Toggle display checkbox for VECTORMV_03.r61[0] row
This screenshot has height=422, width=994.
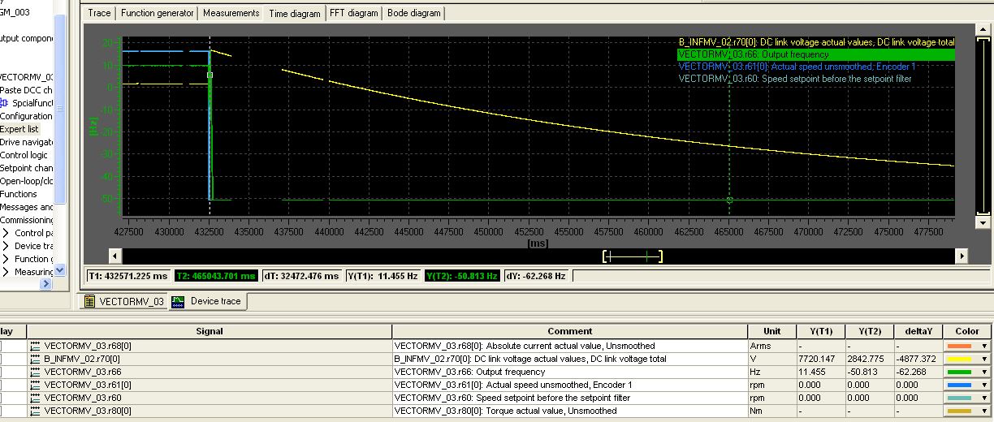pos(1,385)
